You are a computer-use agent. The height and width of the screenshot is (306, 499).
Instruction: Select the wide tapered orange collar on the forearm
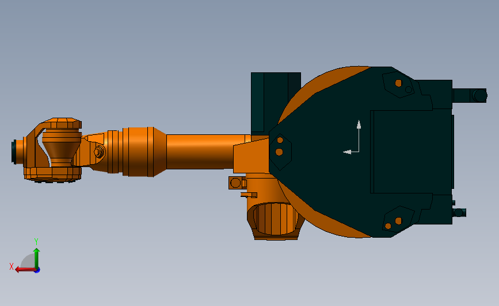pyautogui.click(x=144, y=152)
